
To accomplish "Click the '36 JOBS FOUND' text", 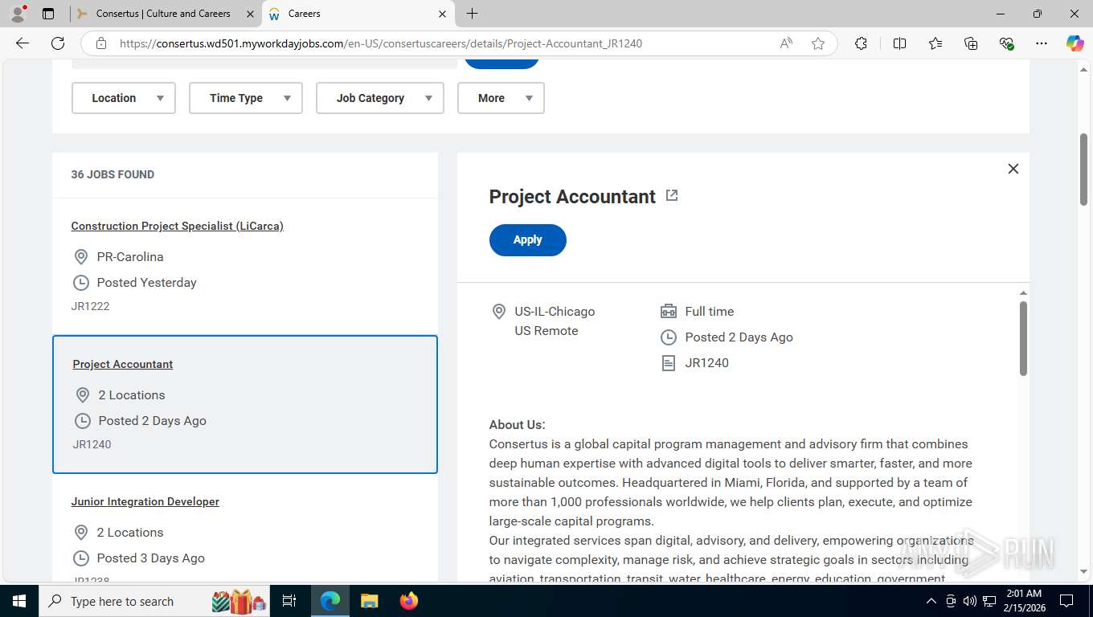I will click(113, 174).
